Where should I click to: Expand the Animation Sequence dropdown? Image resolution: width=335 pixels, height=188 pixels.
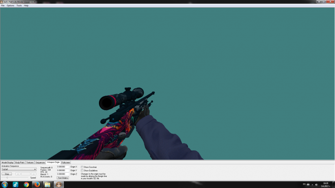click(x=35, y=170)
